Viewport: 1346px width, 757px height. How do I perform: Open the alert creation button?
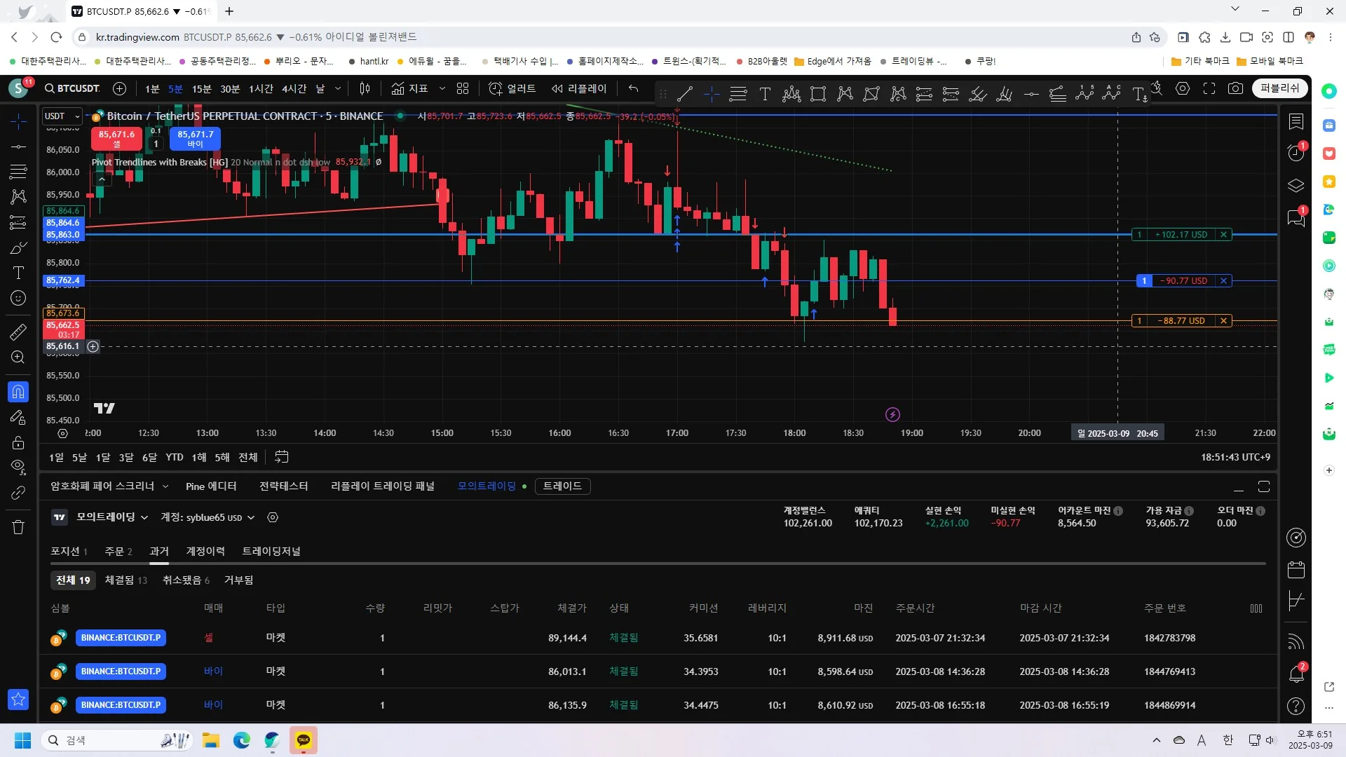pyautogui.click(x=512, y=88)
